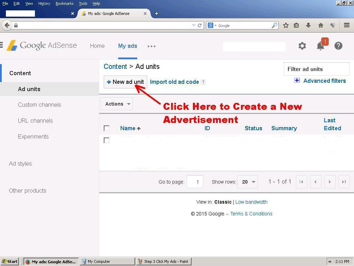The width and height of the screenshot is (354, 266).
Task: Open the Firefox hamburger menu
Action: 347,25
